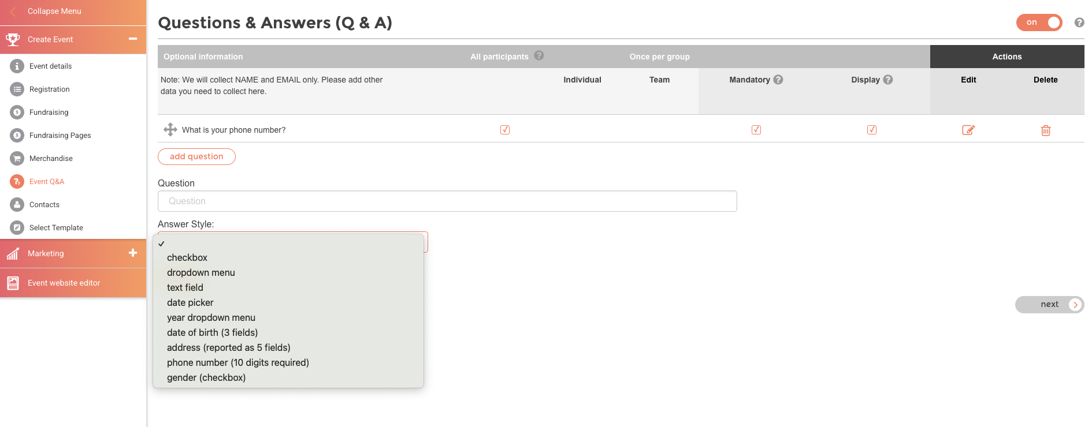The width and height of the screenshot is (1092, 427).
Task: Click the Display help icon
Action: (x=888, y=80)
